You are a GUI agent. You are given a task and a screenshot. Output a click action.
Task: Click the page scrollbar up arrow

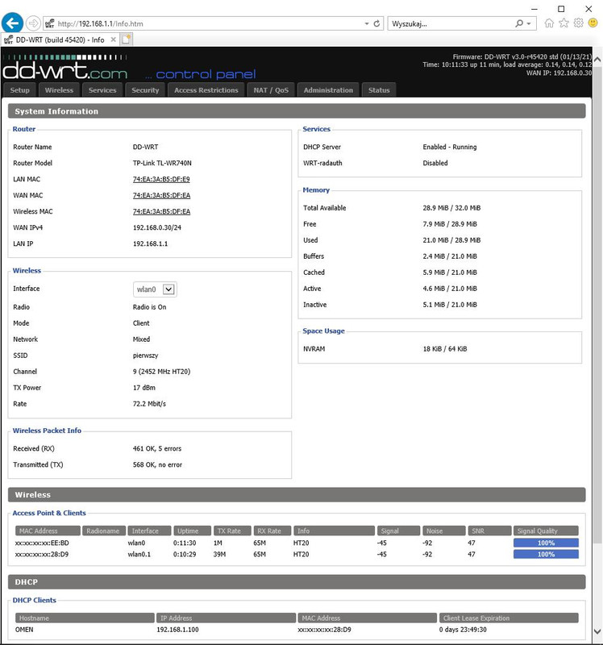[x=597, y=59]
